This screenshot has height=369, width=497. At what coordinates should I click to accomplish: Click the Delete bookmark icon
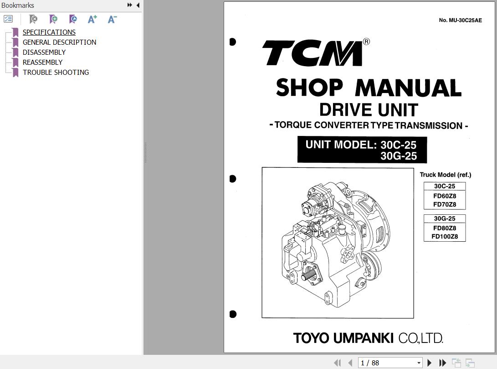pos(33,19)
